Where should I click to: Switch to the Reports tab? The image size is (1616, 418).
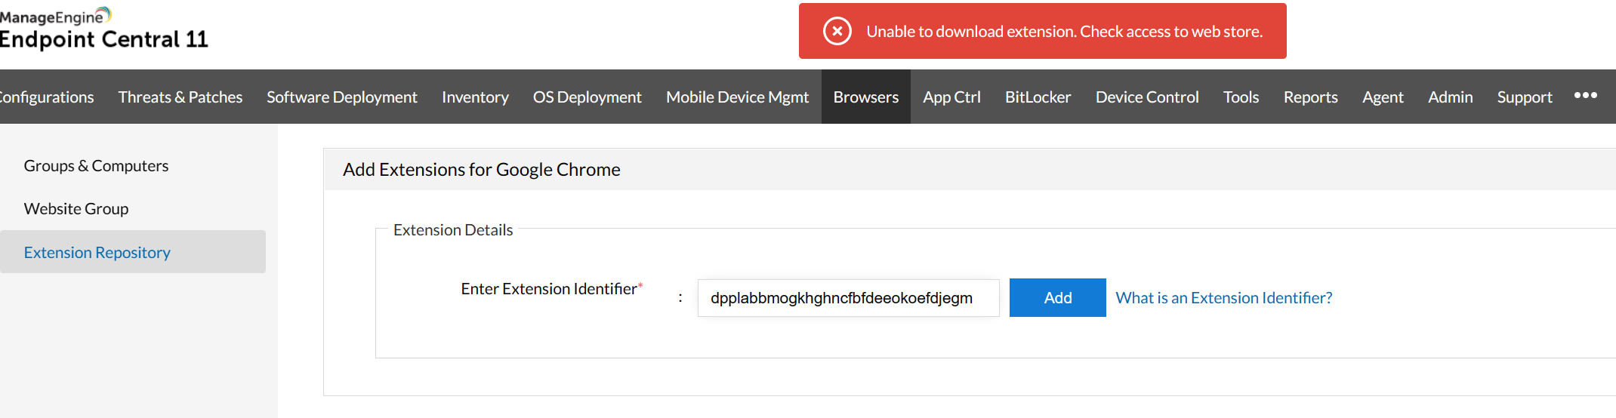pos(1310,97)
